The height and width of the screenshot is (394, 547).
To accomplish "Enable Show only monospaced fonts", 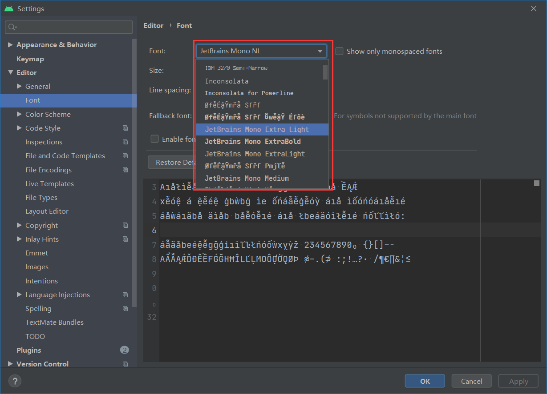I will [339, 51].
